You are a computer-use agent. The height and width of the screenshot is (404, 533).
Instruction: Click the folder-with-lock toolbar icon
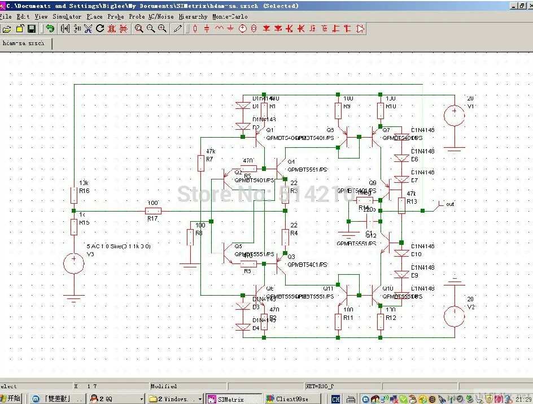pyautogui.click(x=20, y=29)
